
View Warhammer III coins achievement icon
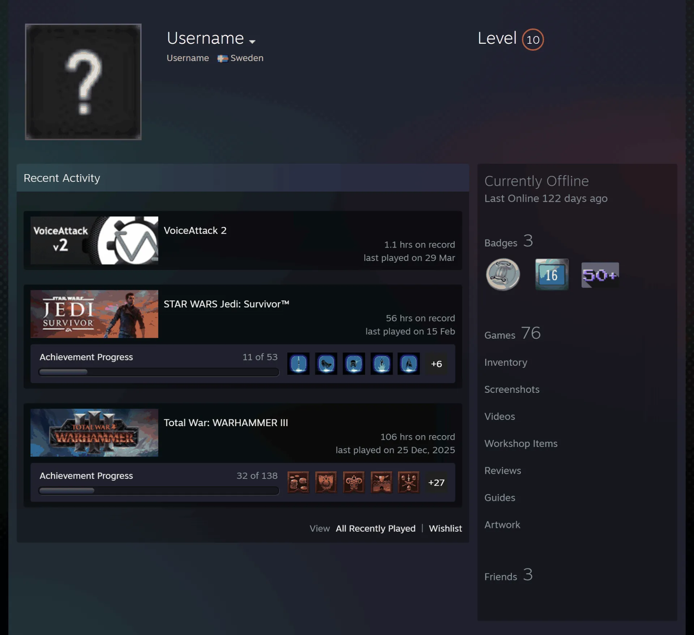pyautogui.click(x=298, y=482)
